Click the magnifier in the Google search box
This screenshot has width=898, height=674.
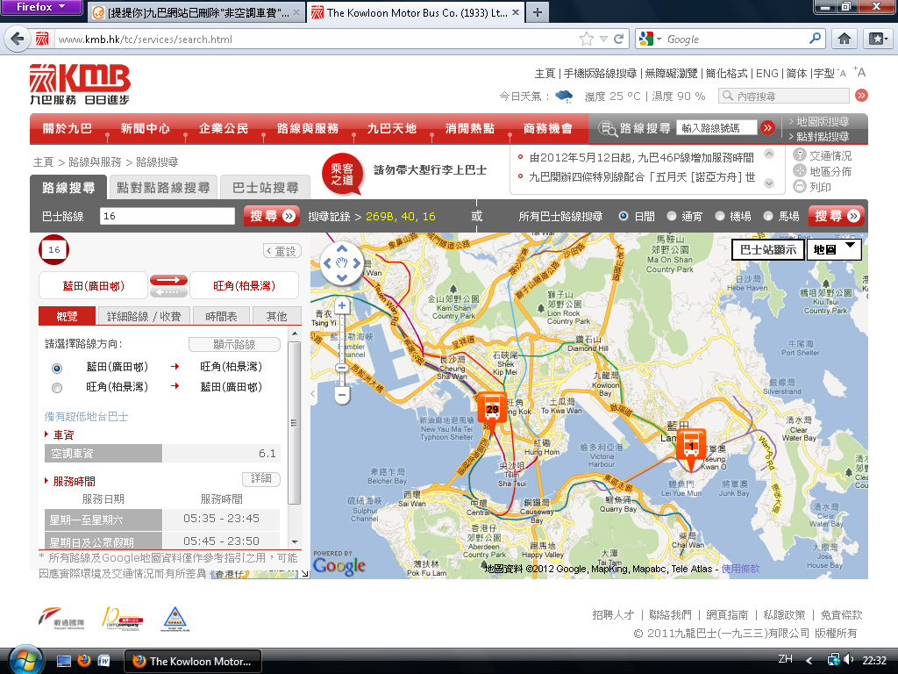[816, 39]
